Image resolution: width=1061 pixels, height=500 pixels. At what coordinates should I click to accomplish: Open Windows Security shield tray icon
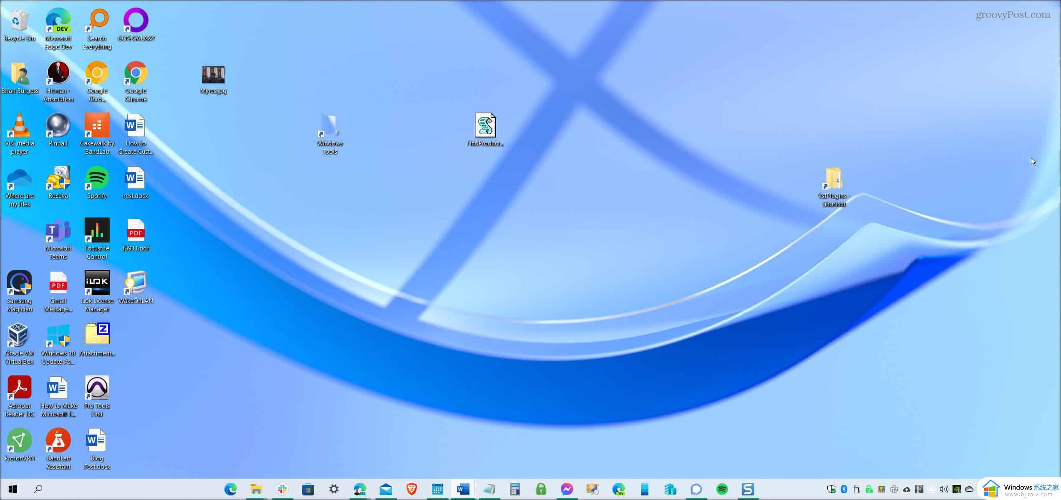point(831,489)
